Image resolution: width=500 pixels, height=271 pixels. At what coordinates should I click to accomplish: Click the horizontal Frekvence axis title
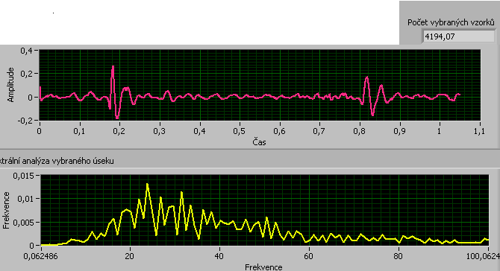coord(263,267)
